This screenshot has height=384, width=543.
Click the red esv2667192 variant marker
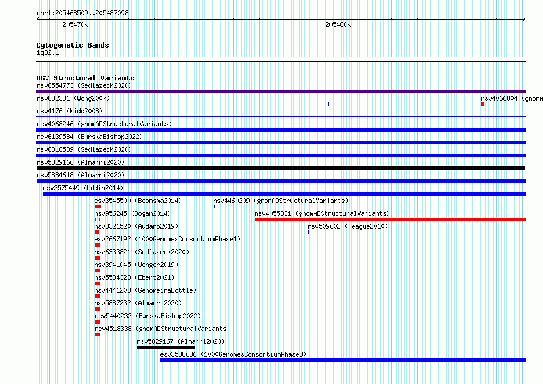pos(97,245)
